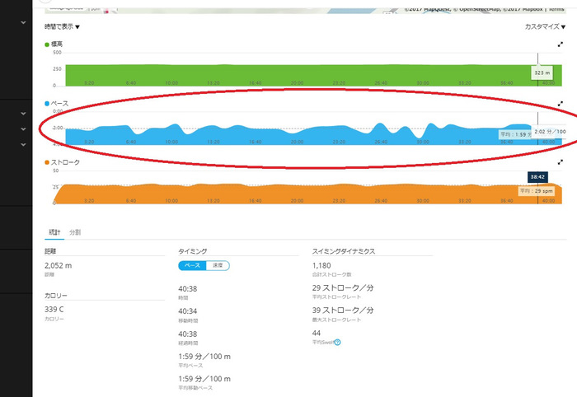Click the 323 m elevation tooltip
577x397 pixels.
coord(542,72)
